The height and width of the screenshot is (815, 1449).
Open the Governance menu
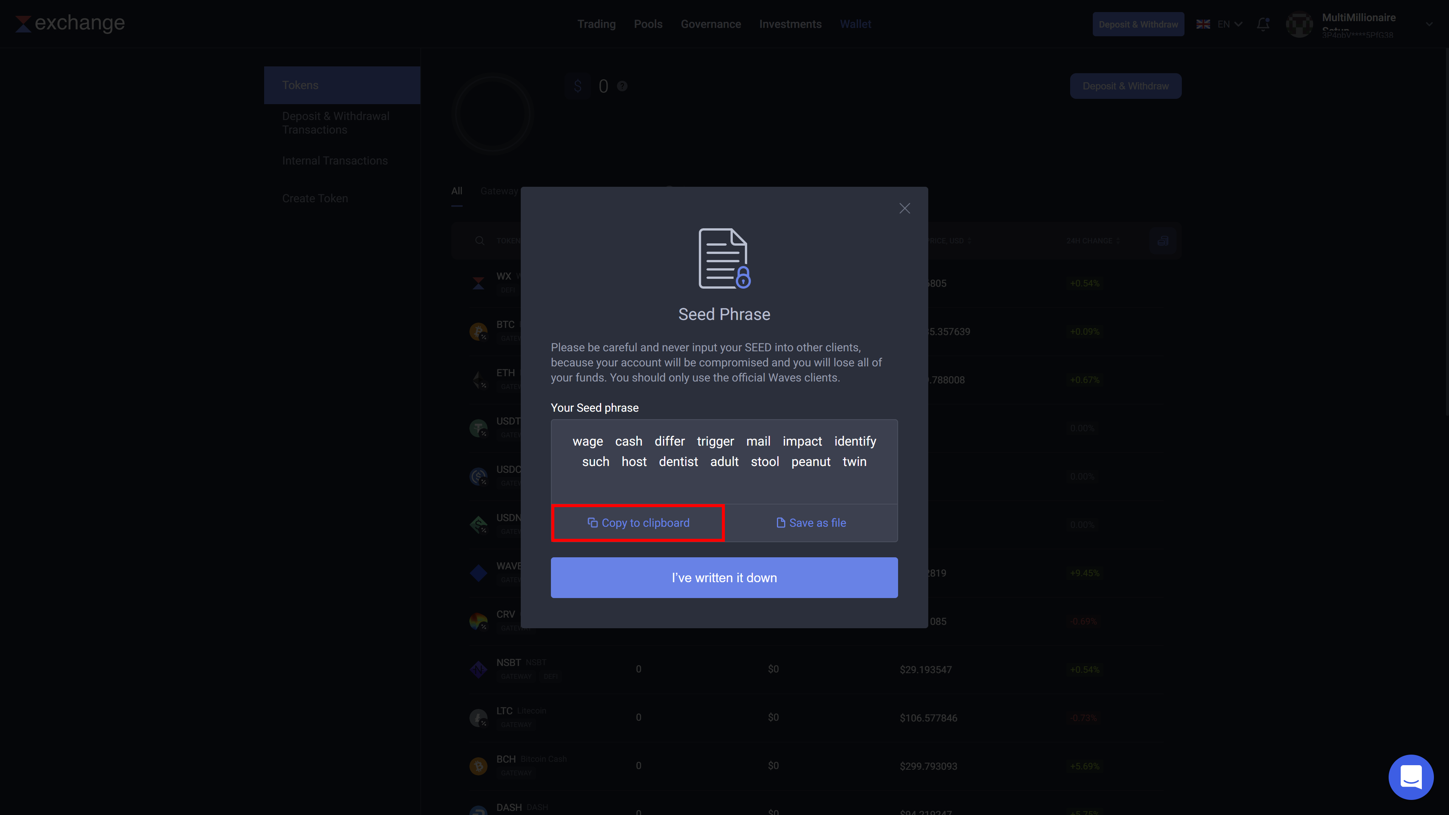[711, 24]
